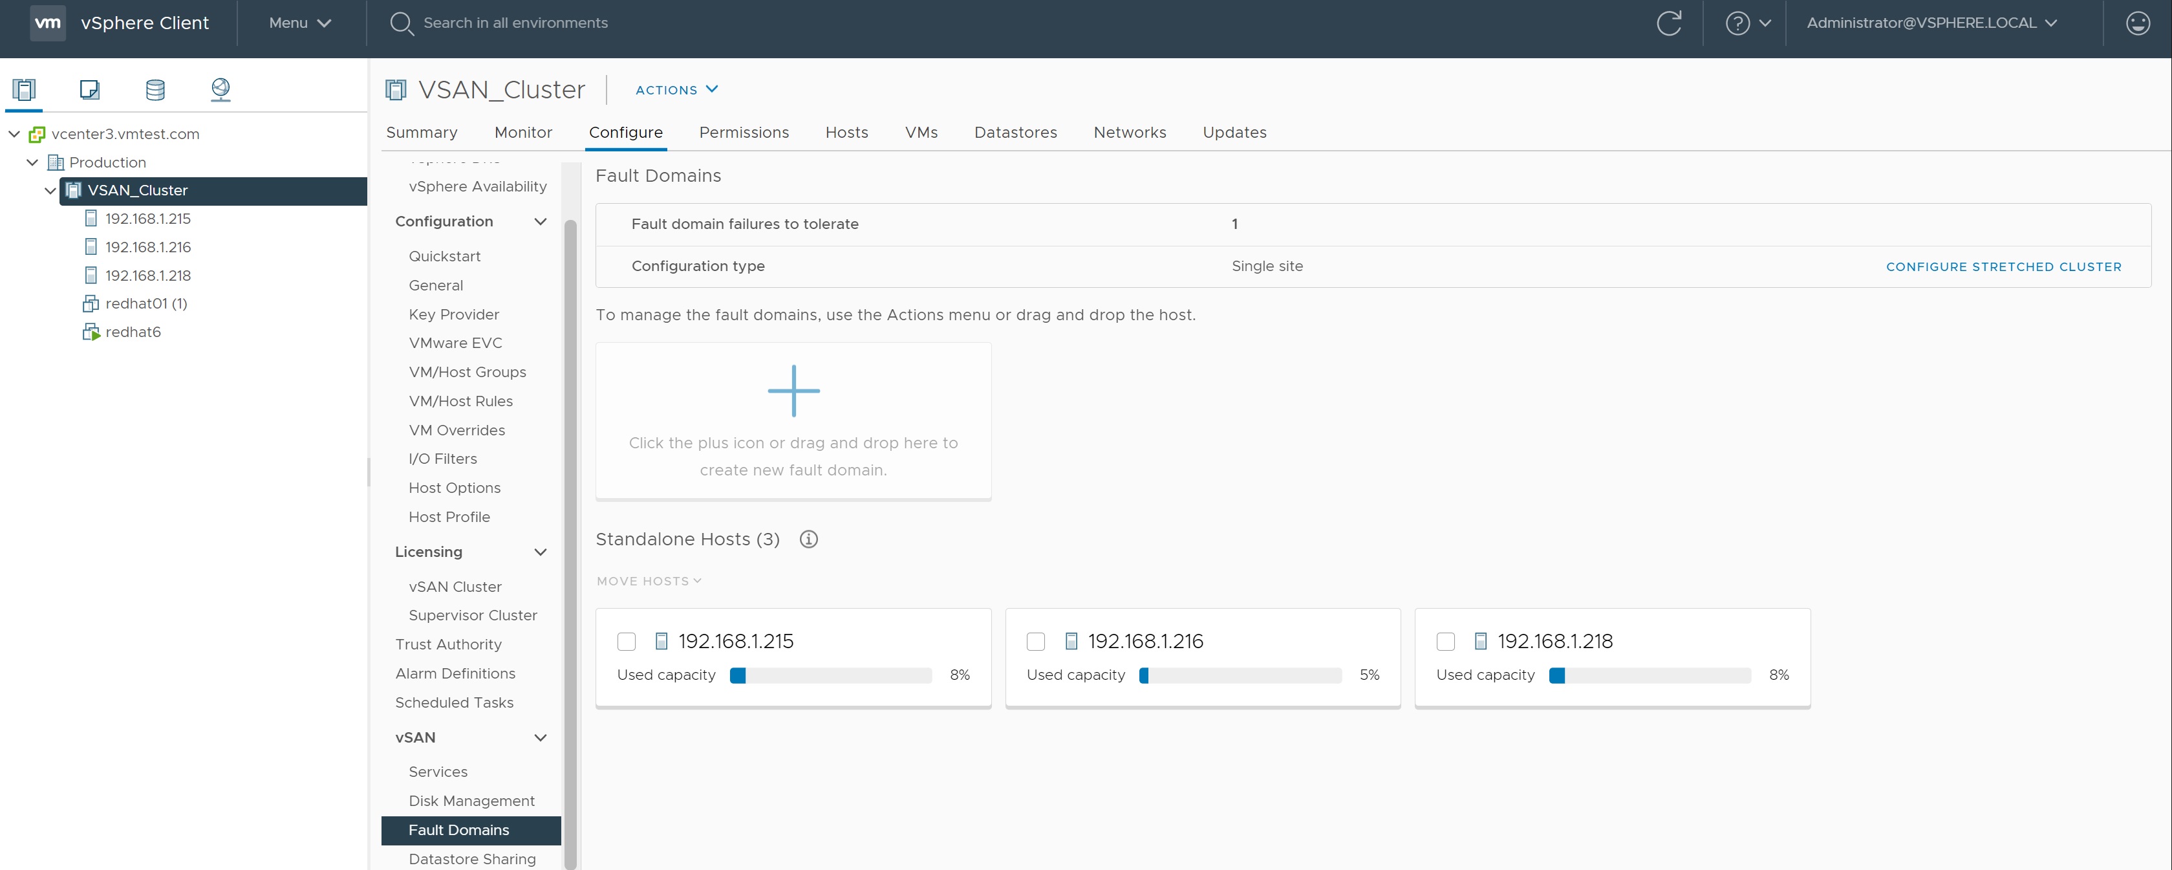Collapse the VSAN_Cluster tree node
2172x870 pixels.
50,191
